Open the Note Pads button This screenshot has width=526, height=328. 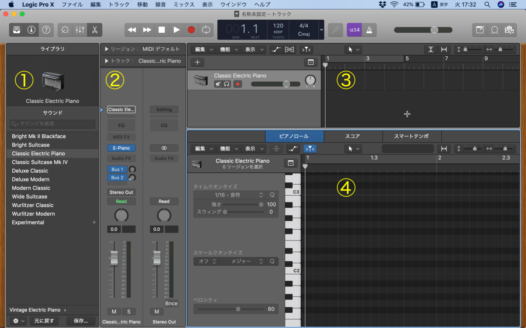480,30
